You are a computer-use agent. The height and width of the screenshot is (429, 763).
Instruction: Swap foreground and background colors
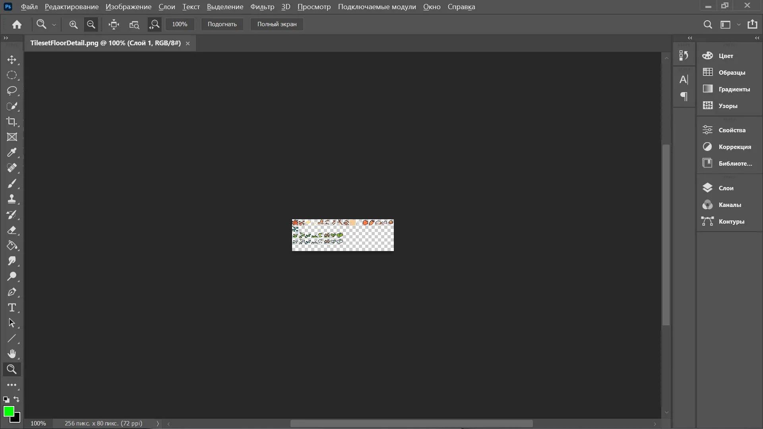pyautogui.click(x=17, y=399)
